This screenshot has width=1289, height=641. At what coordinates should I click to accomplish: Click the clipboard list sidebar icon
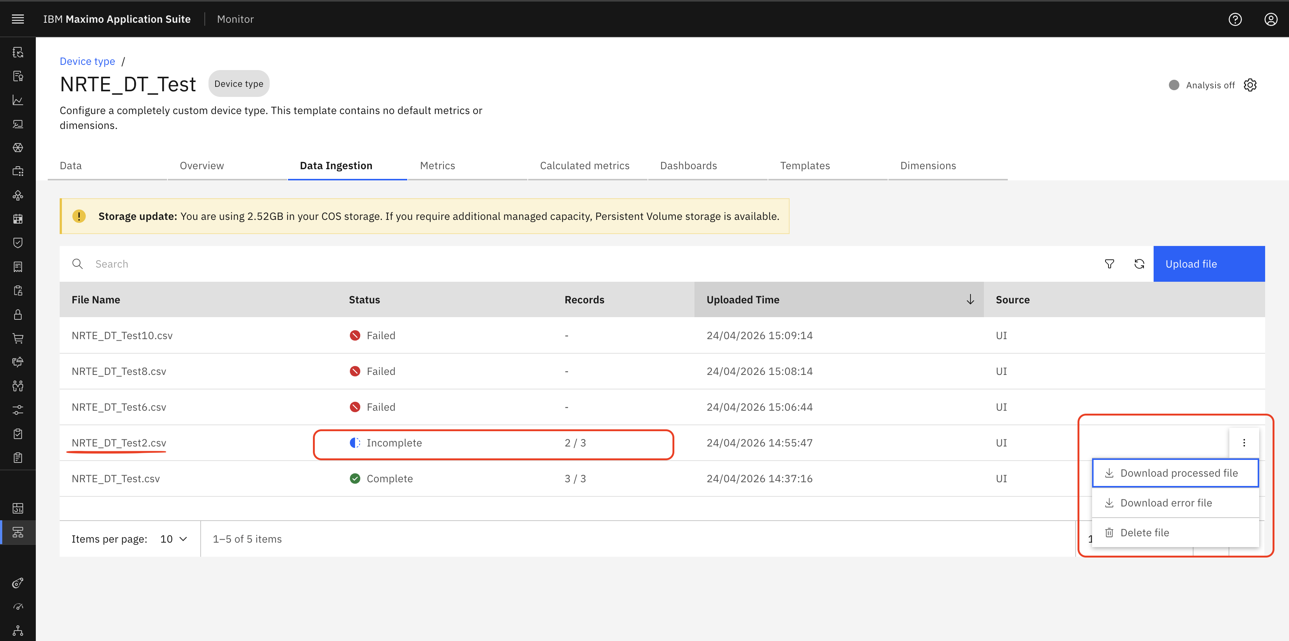[x=18, y=458]
